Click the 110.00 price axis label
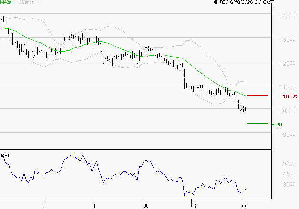The width and height of the screenshot is (299, 209). [288, 87]
